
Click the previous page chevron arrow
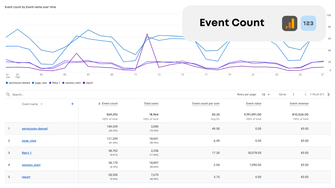(x=305, y=94)
